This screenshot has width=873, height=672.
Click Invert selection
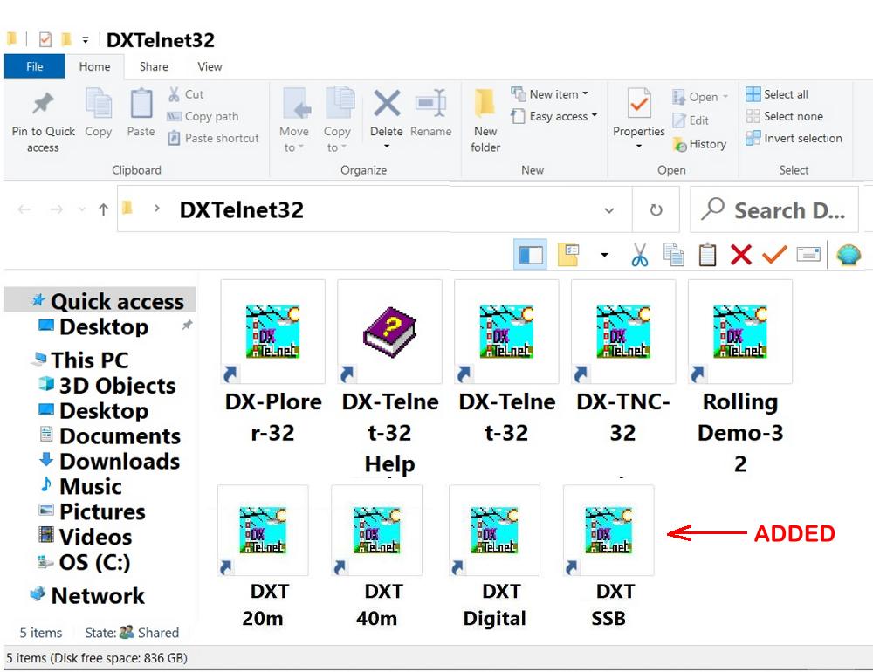pos(794,138)
